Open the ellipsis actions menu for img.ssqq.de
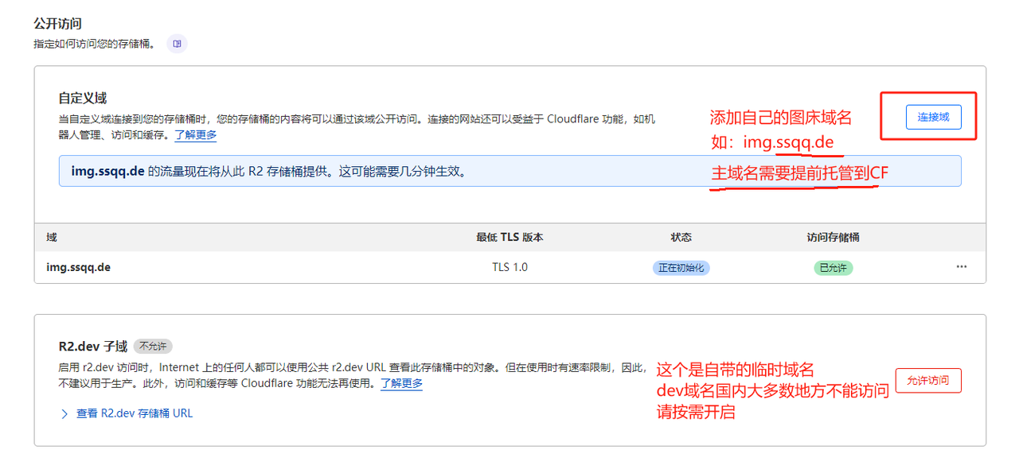1019x469 pixels. [961, 267]
